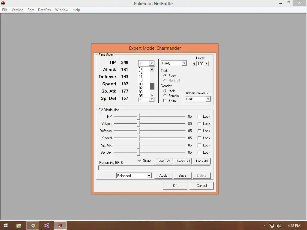Select IV value 05 in list
This screenshot has height=230, width=307.
(144, 96)
